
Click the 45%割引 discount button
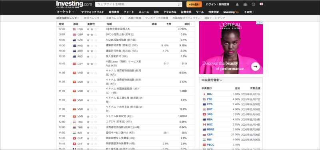(194, 4)
